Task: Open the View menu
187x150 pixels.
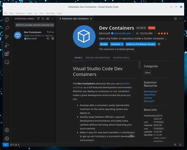Action: tap(30, 13)
